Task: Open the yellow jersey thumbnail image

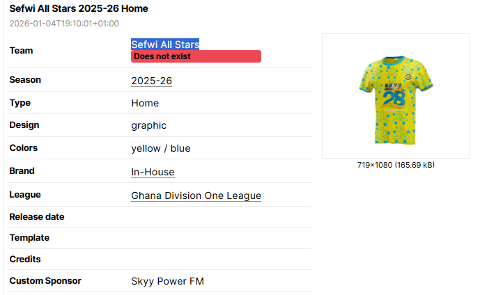Action: tap(396, 97)
